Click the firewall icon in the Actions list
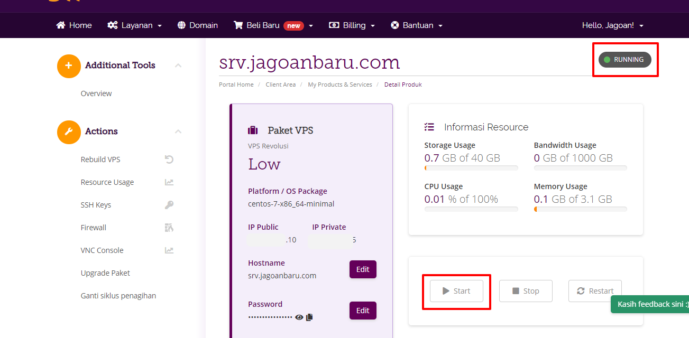The image size is (689, 338). coord(169,228)
